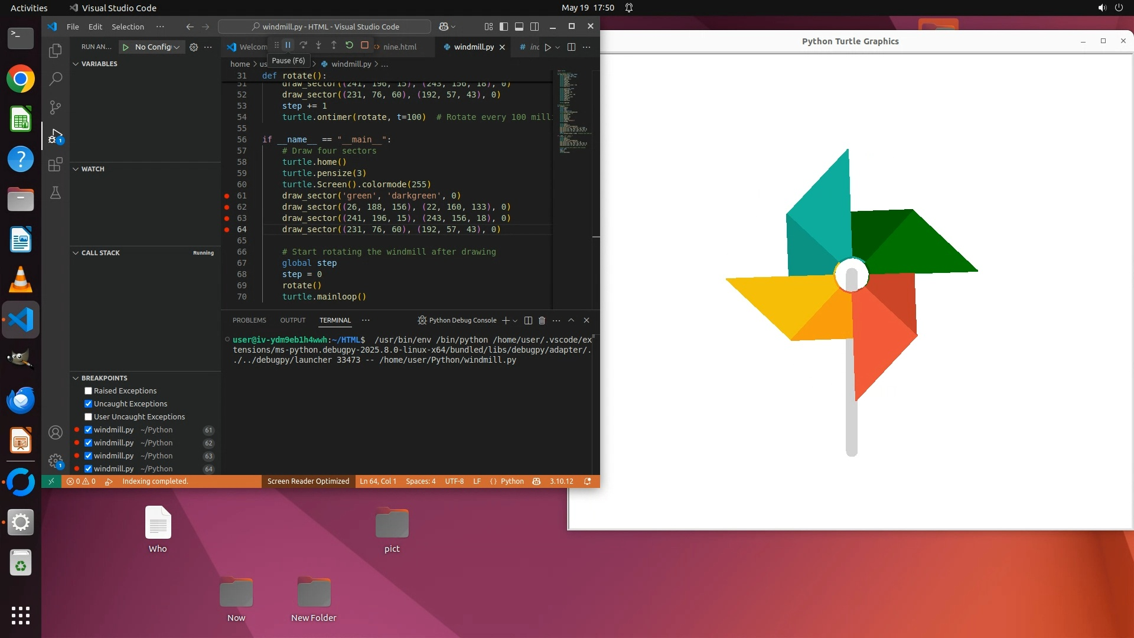Click Ln 64, Col 1 status item

pyautogui.click(x=378, y=481)
